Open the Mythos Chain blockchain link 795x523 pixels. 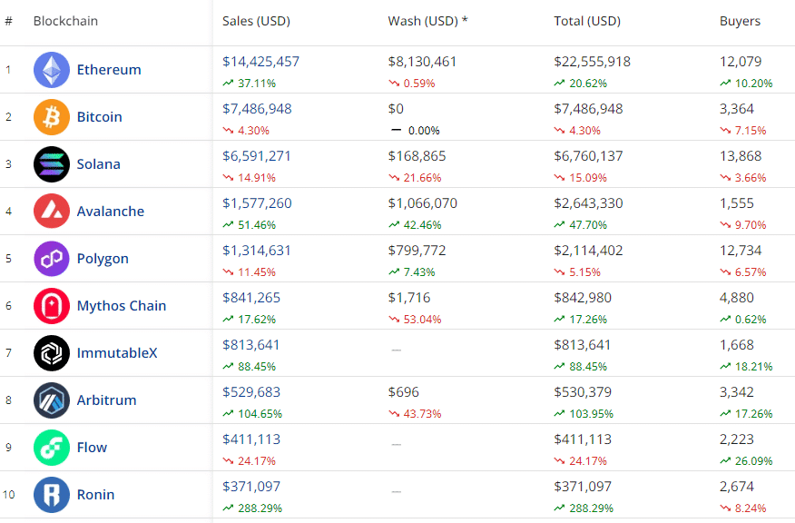click(122, 305)
